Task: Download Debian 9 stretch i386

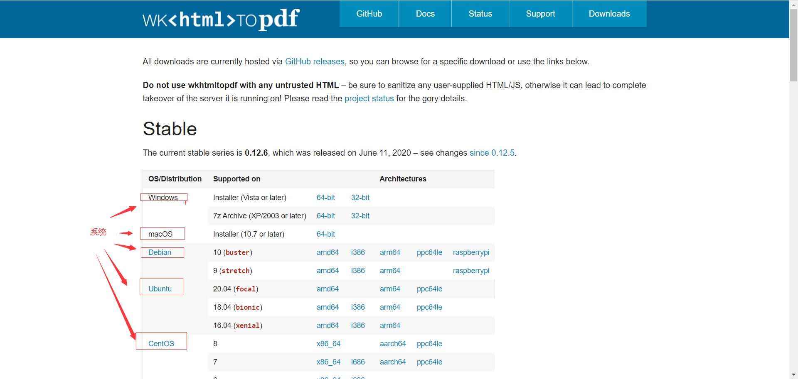Action: pos(358,271)
